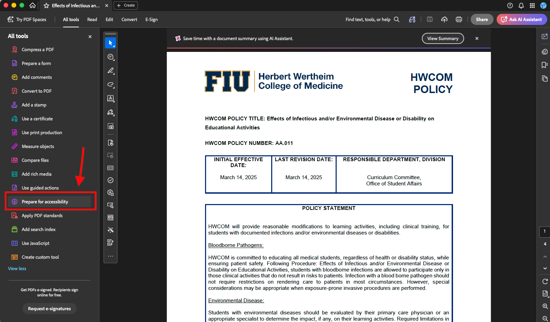This screenshot has width=550, height=322.
Task: Open the help question mark icon
Action: [510, 6]
